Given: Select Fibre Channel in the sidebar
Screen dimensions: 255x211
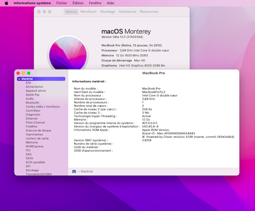Looking at the screenshot, I should [35, 123].
